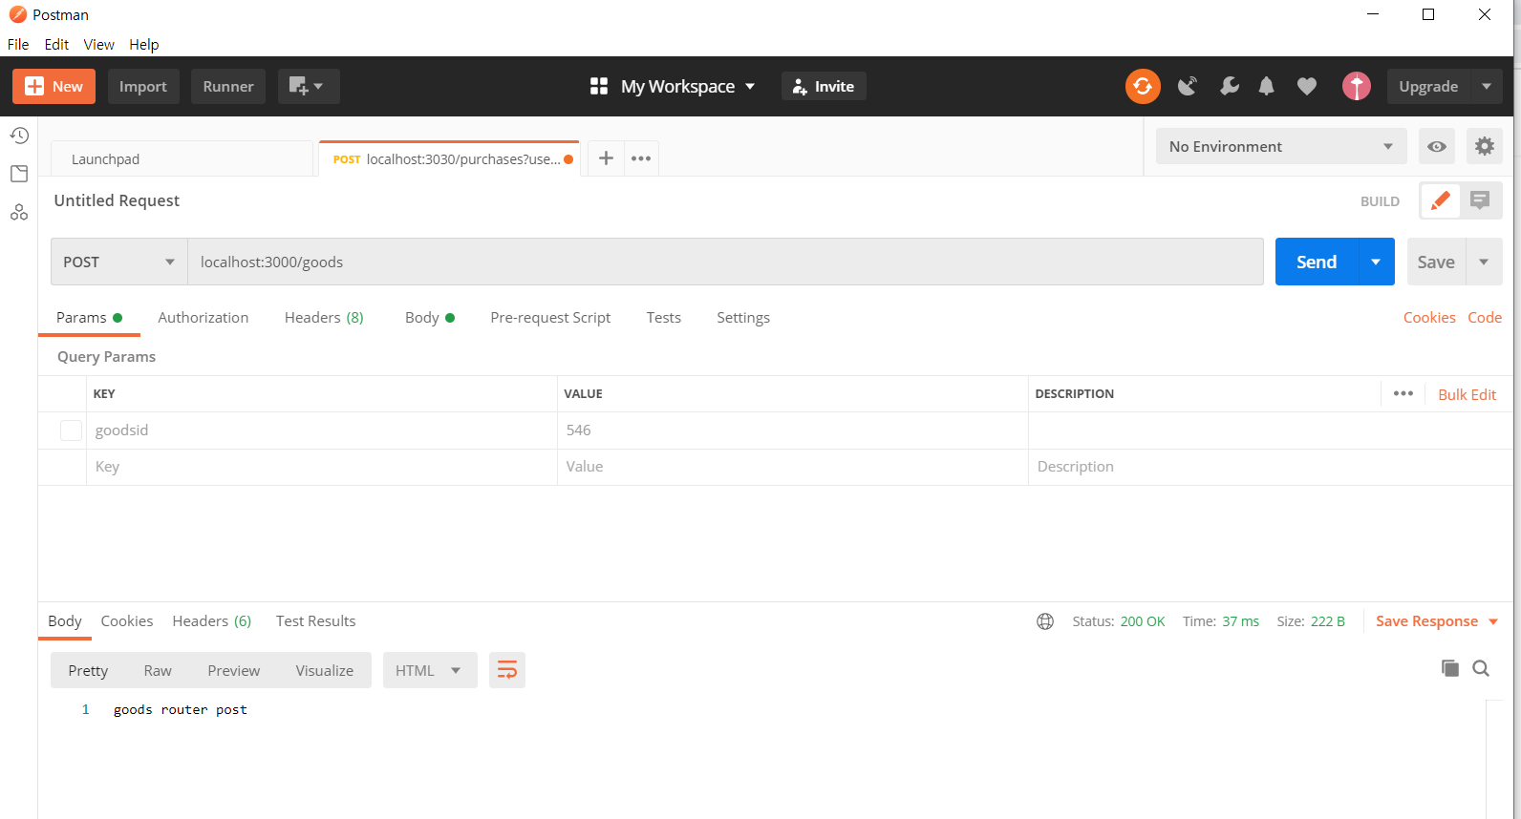
Task: Expand the Save button dropdown arrow
Action: 1484,262
